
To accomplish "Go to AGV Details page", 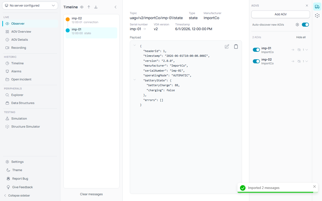I will pyautogui.click(x=30, y=40).
